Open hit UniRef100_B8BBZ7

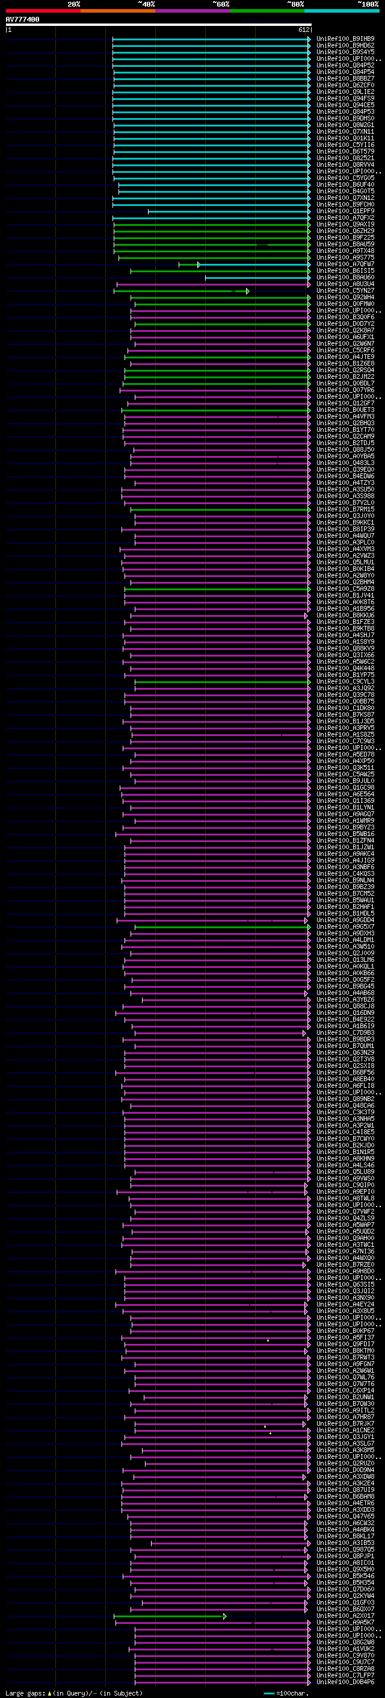pos(345,78)
